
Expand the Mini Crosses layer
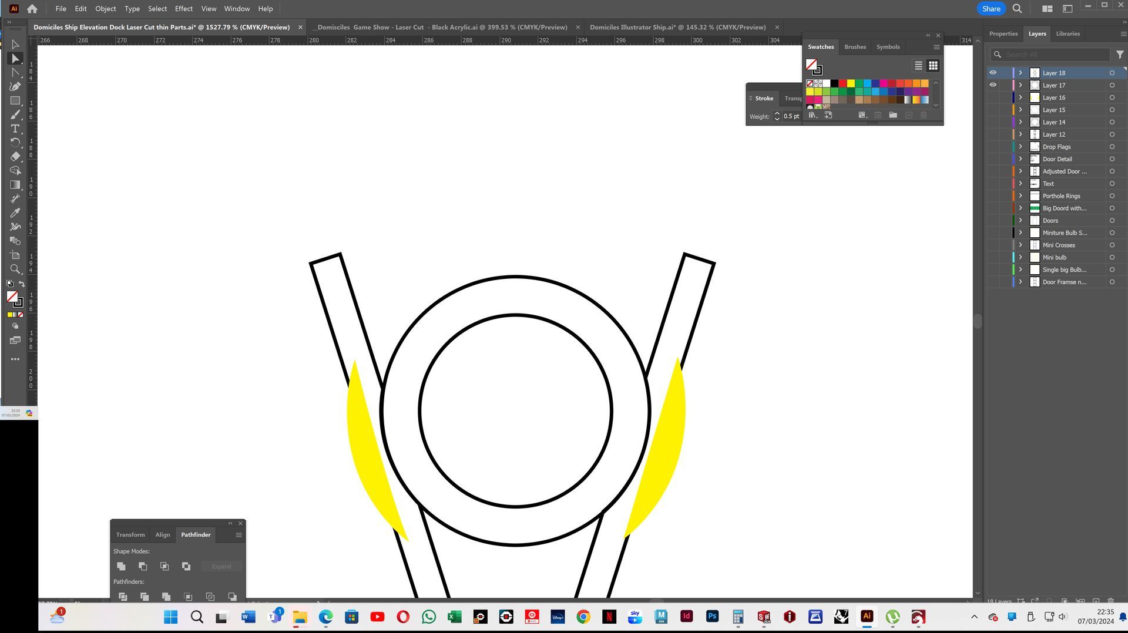1020,245
